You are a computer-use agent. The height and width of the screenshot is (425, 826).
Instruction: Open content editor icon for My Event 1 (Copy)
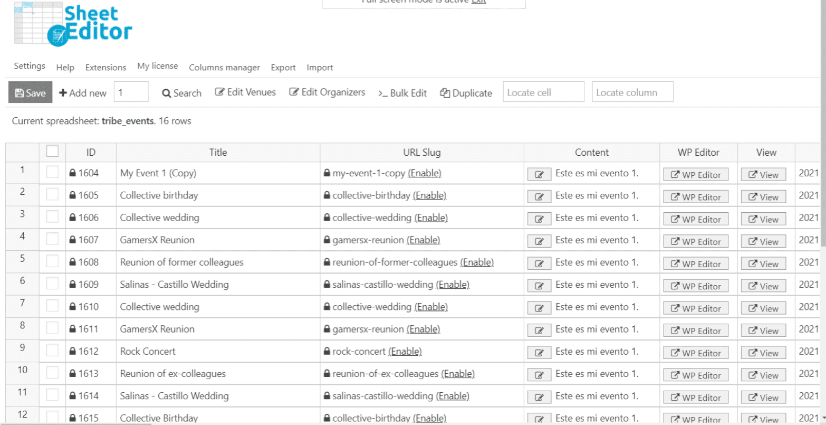pos(539,175)
